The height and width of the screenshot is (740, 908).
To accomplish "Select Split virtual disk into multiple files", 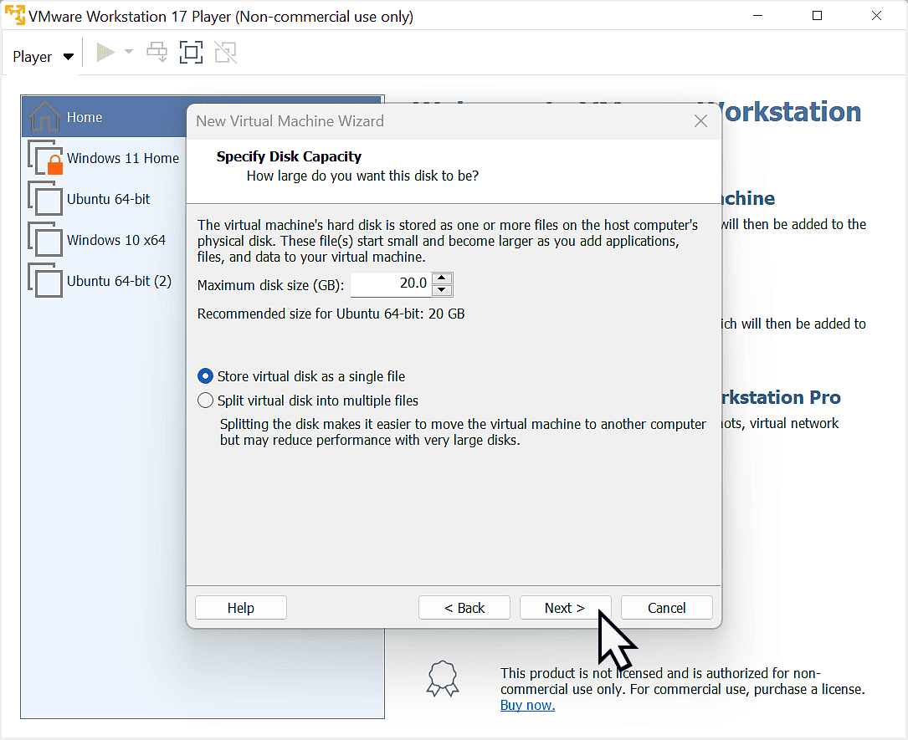I will pos(206,401).
